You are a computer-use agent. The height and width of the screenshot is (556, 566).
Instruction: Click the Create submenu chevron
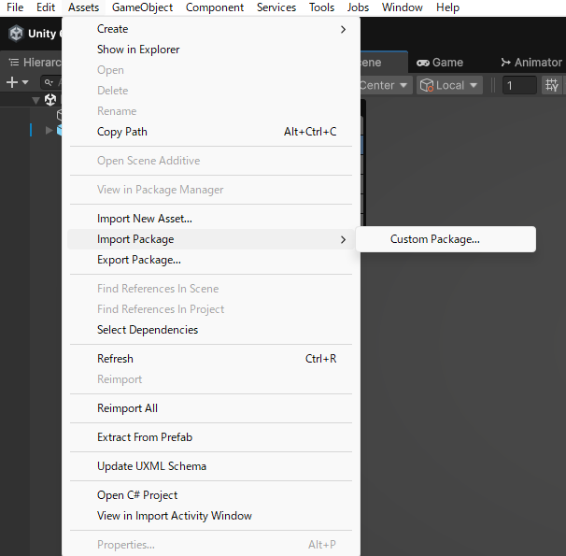tap(343, 30)
